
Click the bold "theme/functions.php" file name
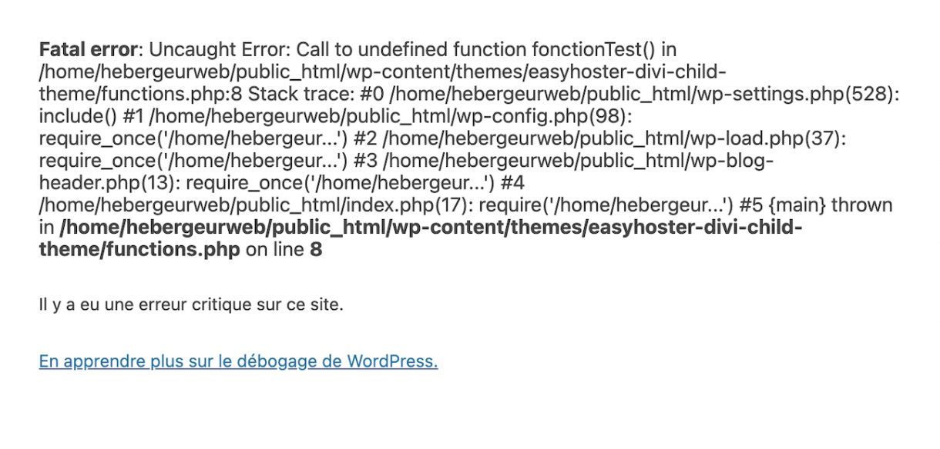pyautogui.click(x=139, y=251)
